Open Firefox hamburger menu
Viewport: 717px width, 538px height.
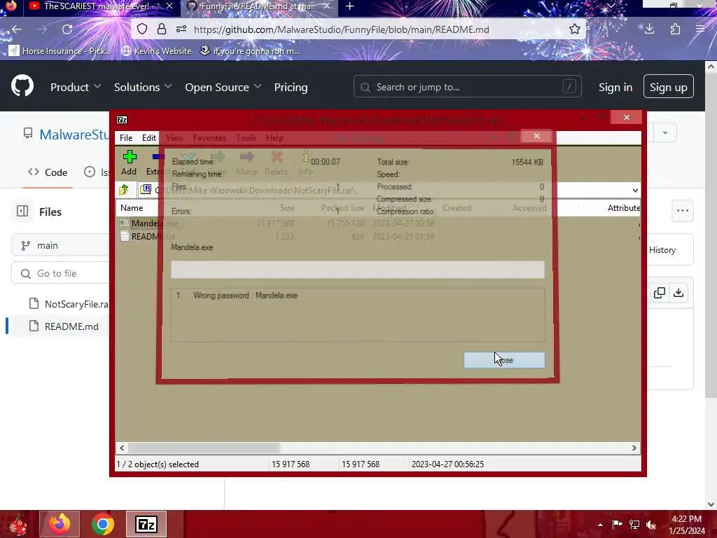point(700,29)
